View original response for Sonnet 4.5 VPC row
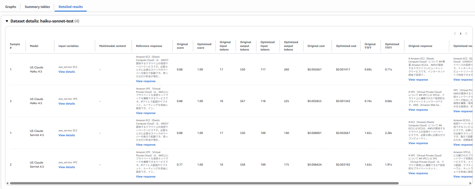Image resolution: width=475 pixels, height=189 pixels. click(418, 173)
